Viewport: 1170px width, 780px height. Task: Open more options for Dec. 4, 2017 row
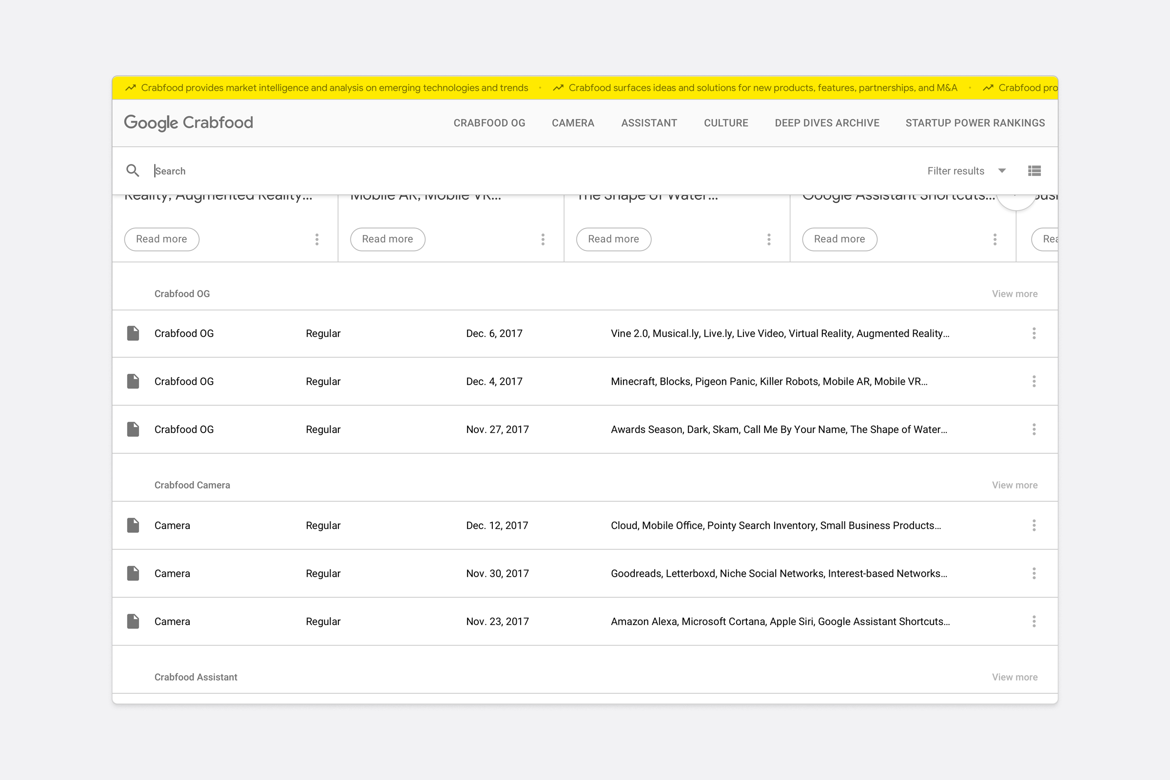1033,382
